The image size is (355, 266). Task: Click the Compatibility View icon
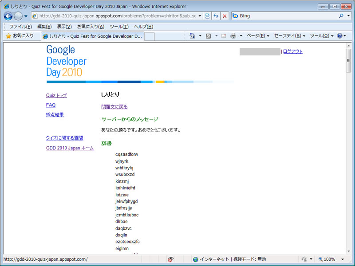click(208, 16)
